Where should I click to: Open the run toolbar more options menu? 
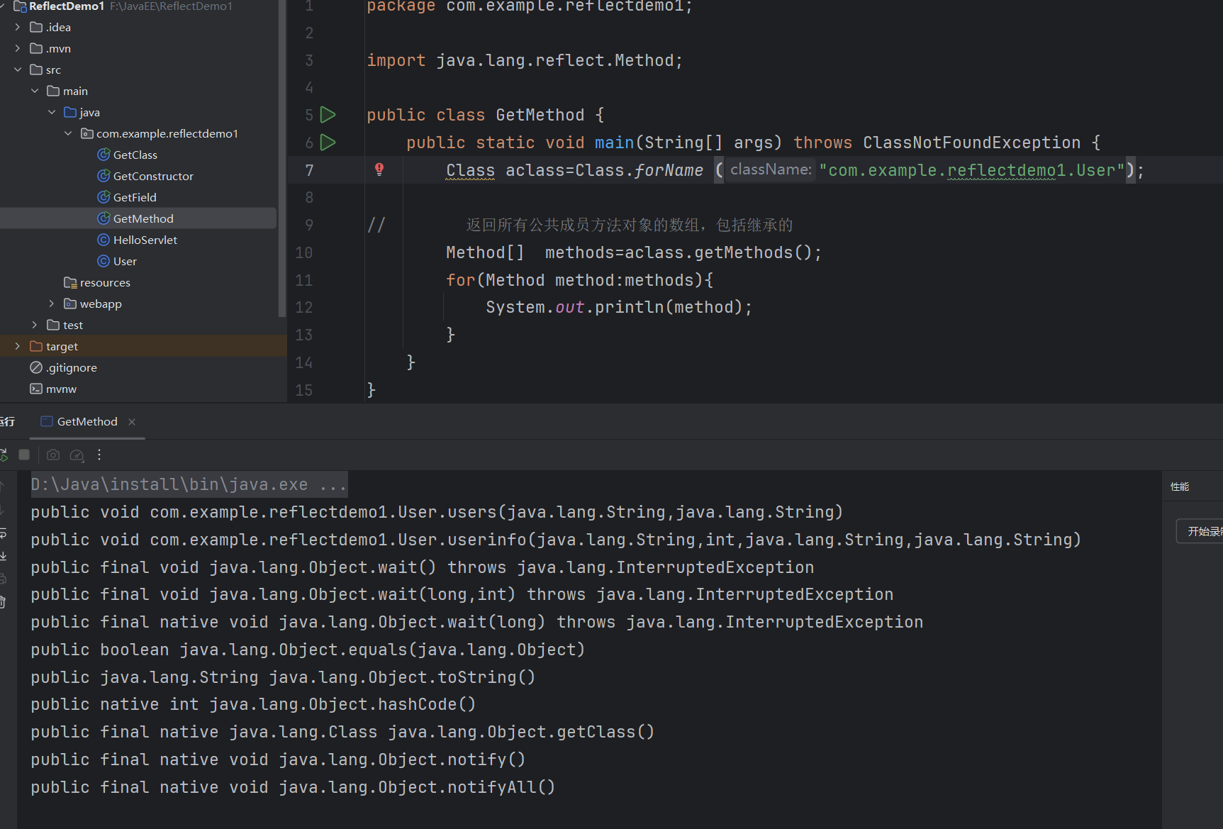click(99, 455)
